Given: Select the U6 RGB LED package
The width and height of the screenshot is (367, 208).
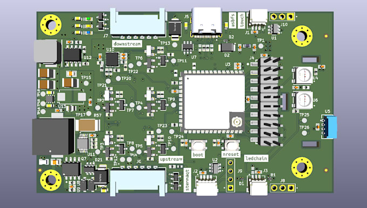Looking at the screenshot, I should [303, 100].
